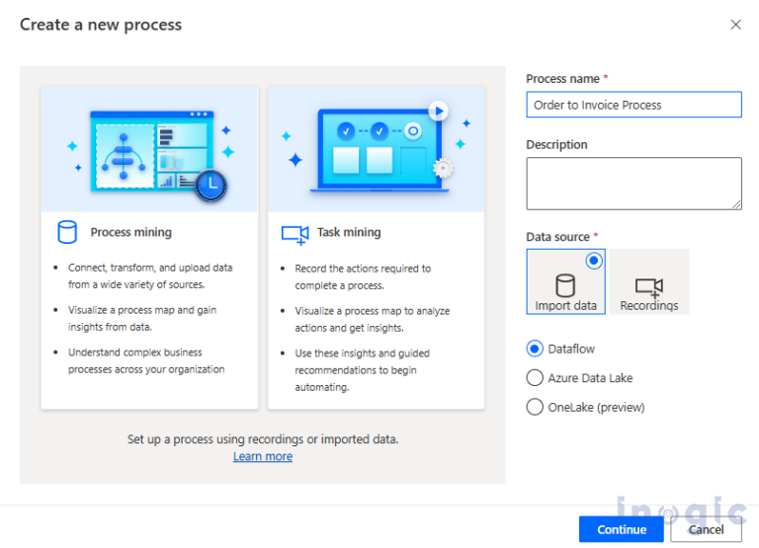Close the Create a new process dialog
Viewport: 759px width, 548px height.
735,25
